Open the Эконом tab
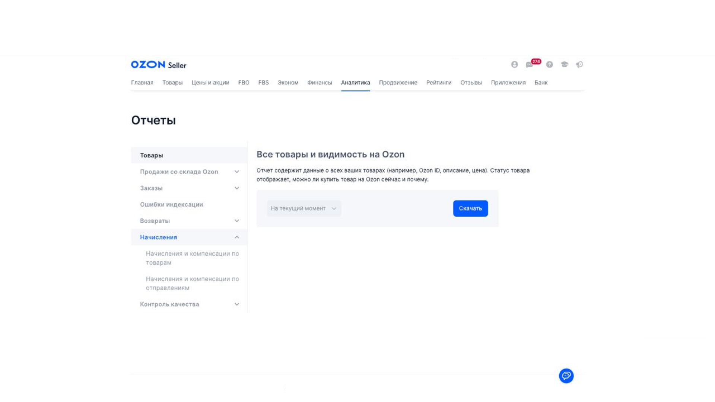The width and height of the screenshot is (715, 402). [x=288, y=83]
